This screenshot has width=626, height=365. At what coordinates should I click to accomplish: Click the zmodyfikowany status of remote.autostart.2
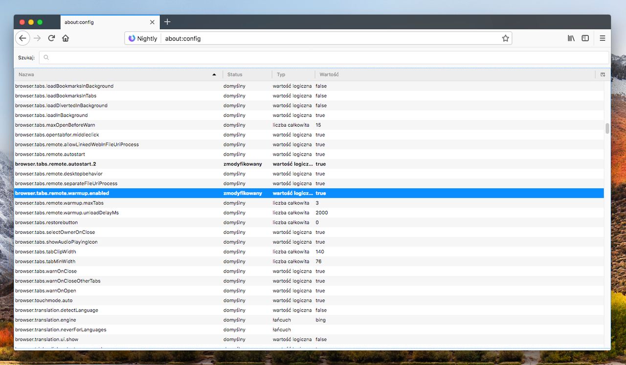coord(243,164)
